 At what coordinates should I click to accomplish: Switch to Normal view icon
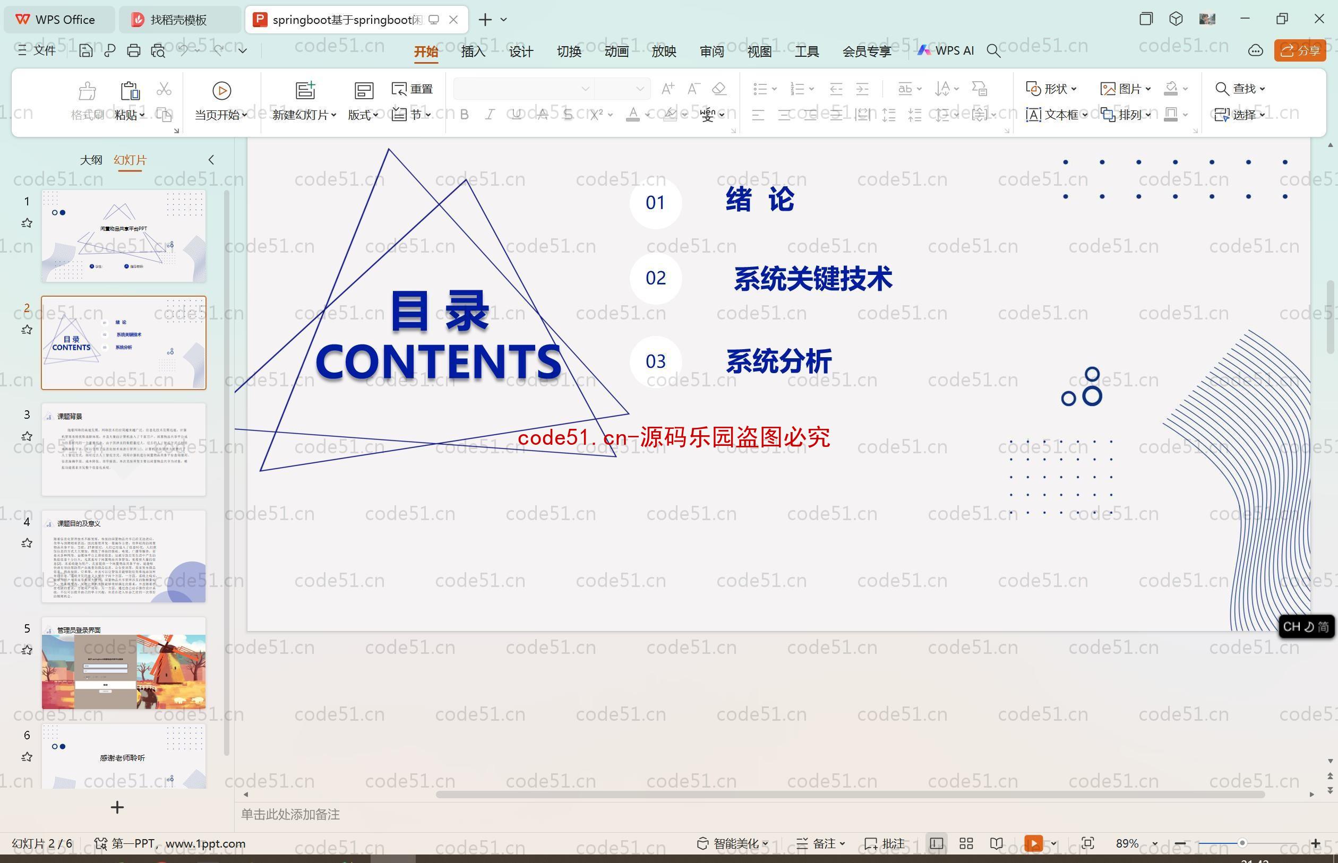point(936,843)
